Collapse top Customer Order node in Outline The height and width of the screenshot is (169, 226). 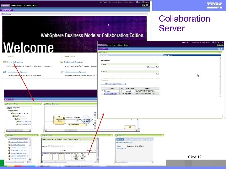pyautogui.click(x=8, y=139)
